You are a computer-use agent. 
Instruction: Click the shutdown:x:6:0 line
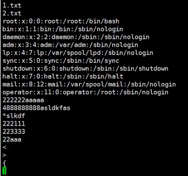click(x=85, y=69)
